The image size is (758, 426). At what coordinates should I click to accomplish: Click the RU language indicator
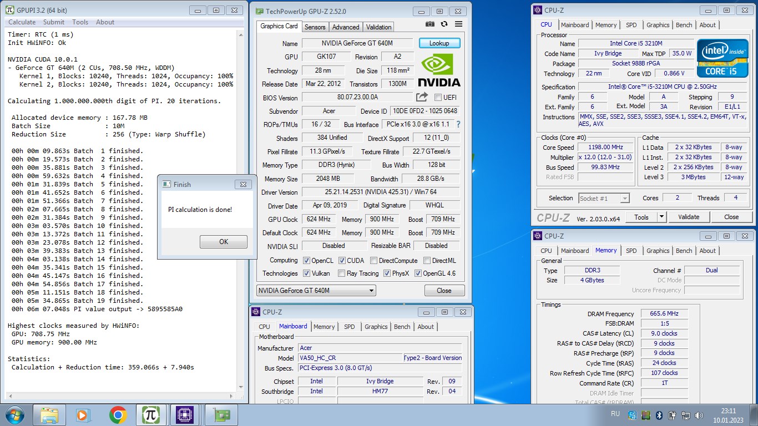615,414
